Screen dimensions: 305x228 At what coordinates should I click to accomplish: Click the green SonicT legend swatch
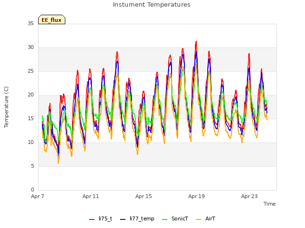[x=164, y=219]
